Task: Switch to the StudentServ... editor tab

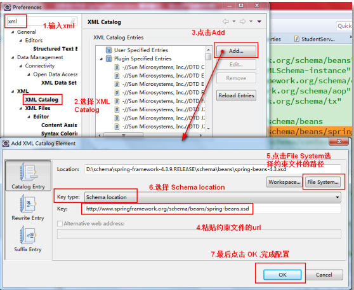Action: click(315, 39)
